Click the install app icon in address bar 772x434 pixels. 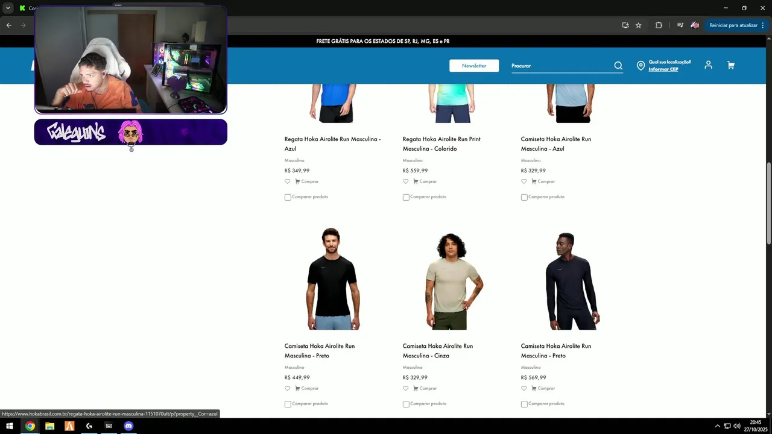tap(625, 25)
